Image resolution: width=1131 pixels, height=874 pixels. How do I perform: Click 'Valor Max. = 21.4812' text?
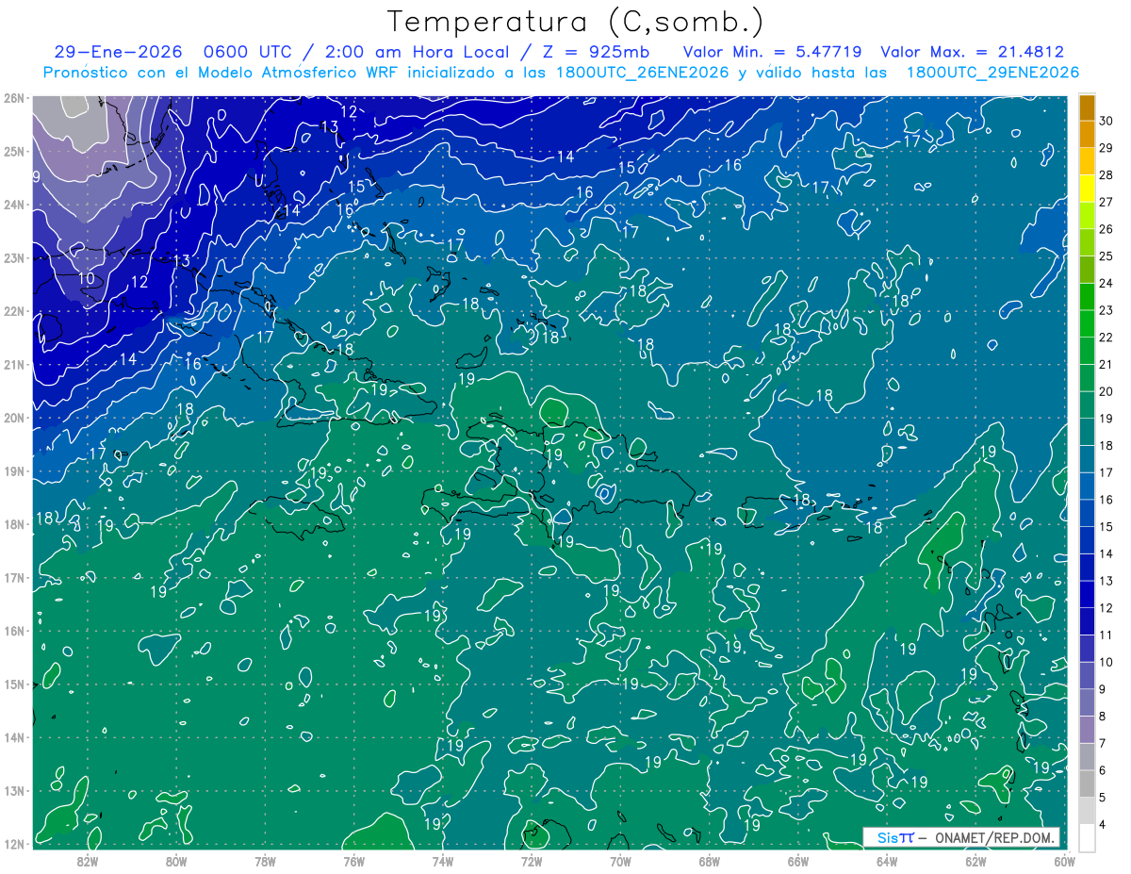pyautogui.click(x=972, y=53)
